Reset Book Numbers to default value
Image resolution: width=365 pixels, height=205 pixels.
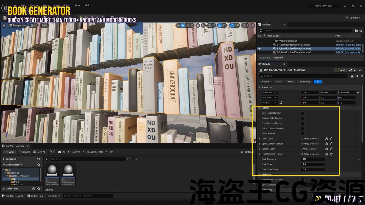coord(358,159)
